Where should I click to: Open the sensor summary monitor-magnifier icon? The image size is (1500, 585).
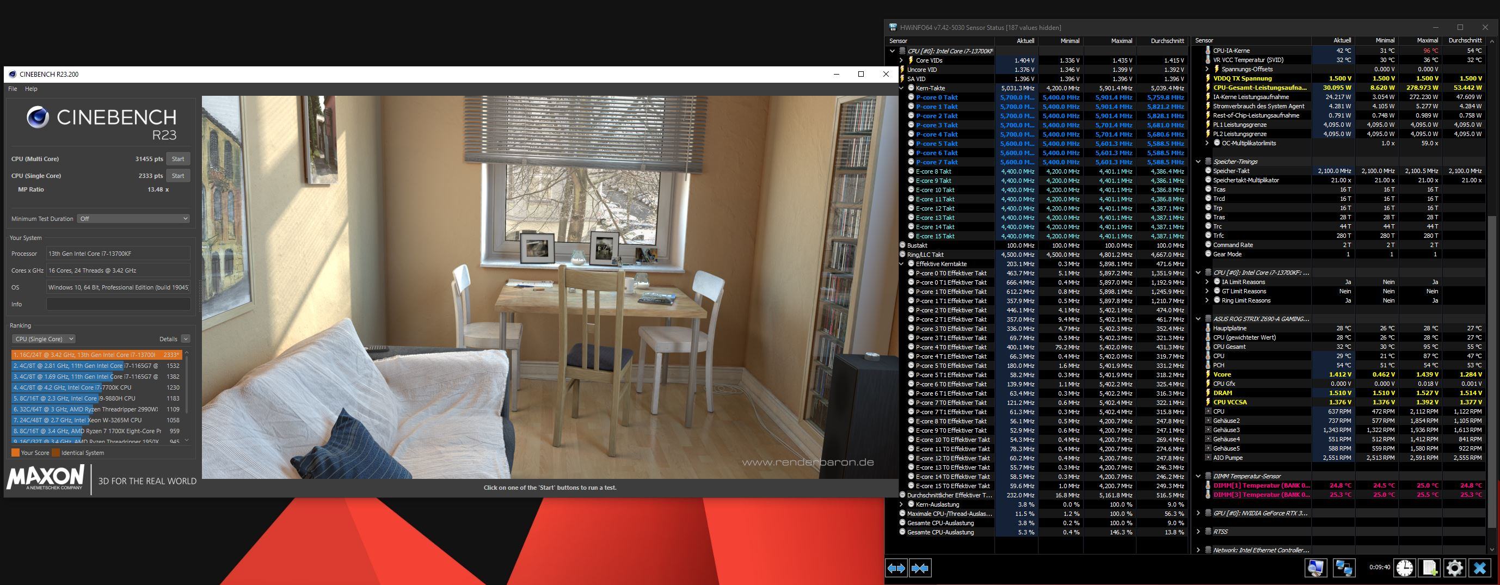[x=1316, y=568]
